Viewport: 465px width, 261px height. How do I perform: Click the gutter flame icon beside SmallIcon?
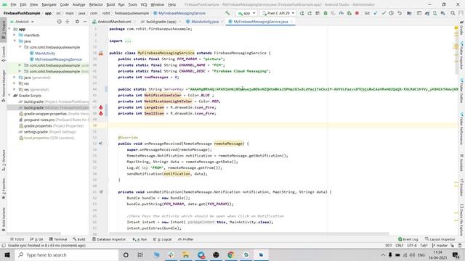coord(101,113)
